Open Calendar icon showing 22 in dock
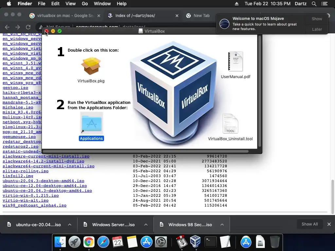Viewport: 335px width, 251px height. coord(118,242)
